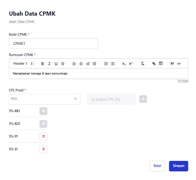Viewport: 196px width, 180px height.
Task: Open the Header 1 style dropdown
Action: (23, 64)
